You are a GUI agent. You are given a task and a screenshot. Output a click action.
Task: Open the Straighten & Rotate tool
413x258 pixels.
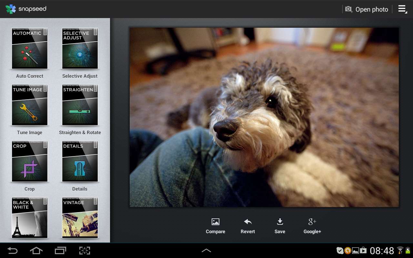(x=79, y=105)
